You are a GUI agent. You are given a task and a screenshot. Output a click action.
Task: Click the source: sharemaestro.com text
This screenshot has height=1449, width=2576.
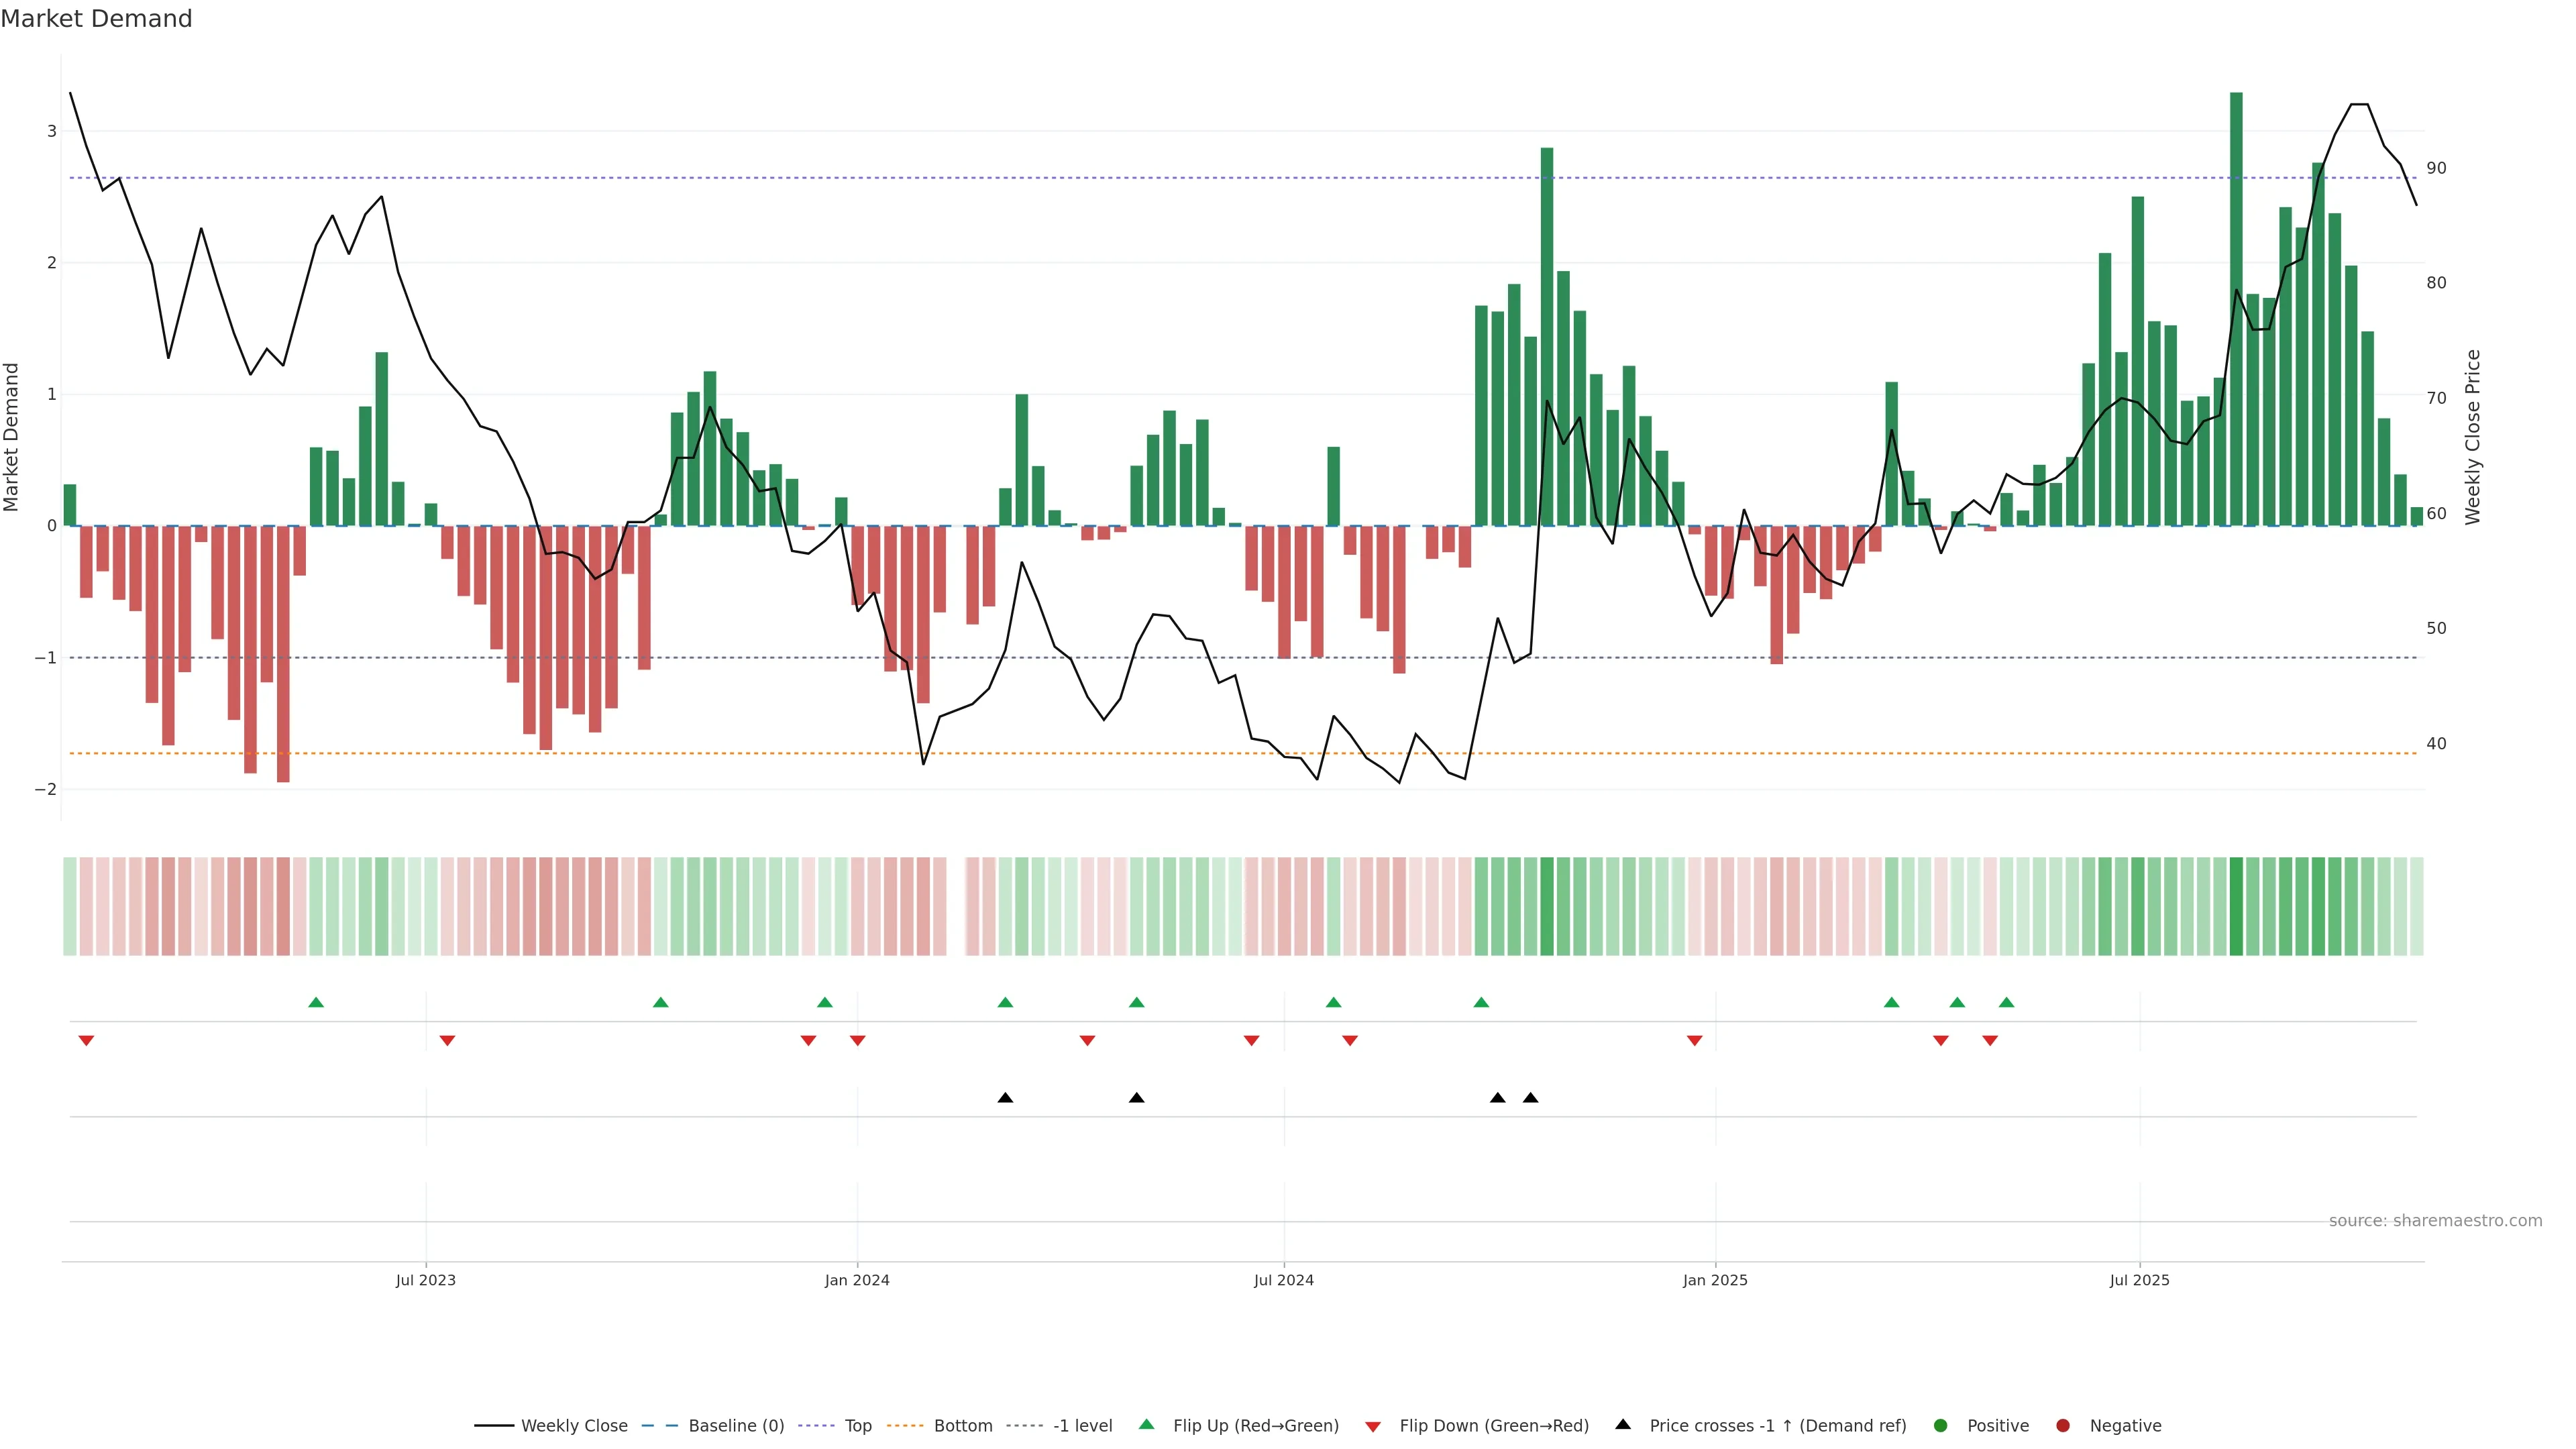[x=2435, y=1220]
